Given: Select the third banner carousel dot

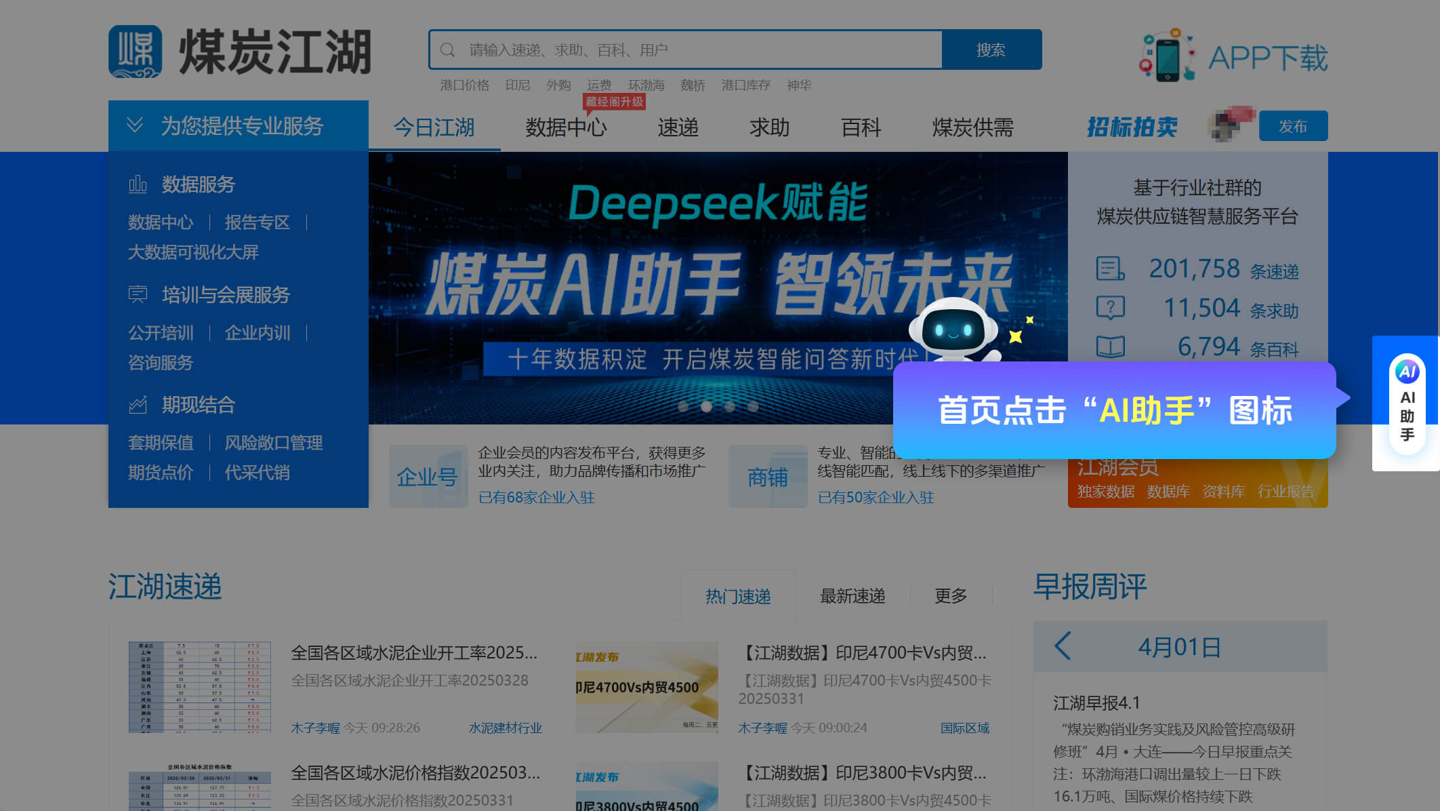Looking at the screenshot, I should (730, 406).
